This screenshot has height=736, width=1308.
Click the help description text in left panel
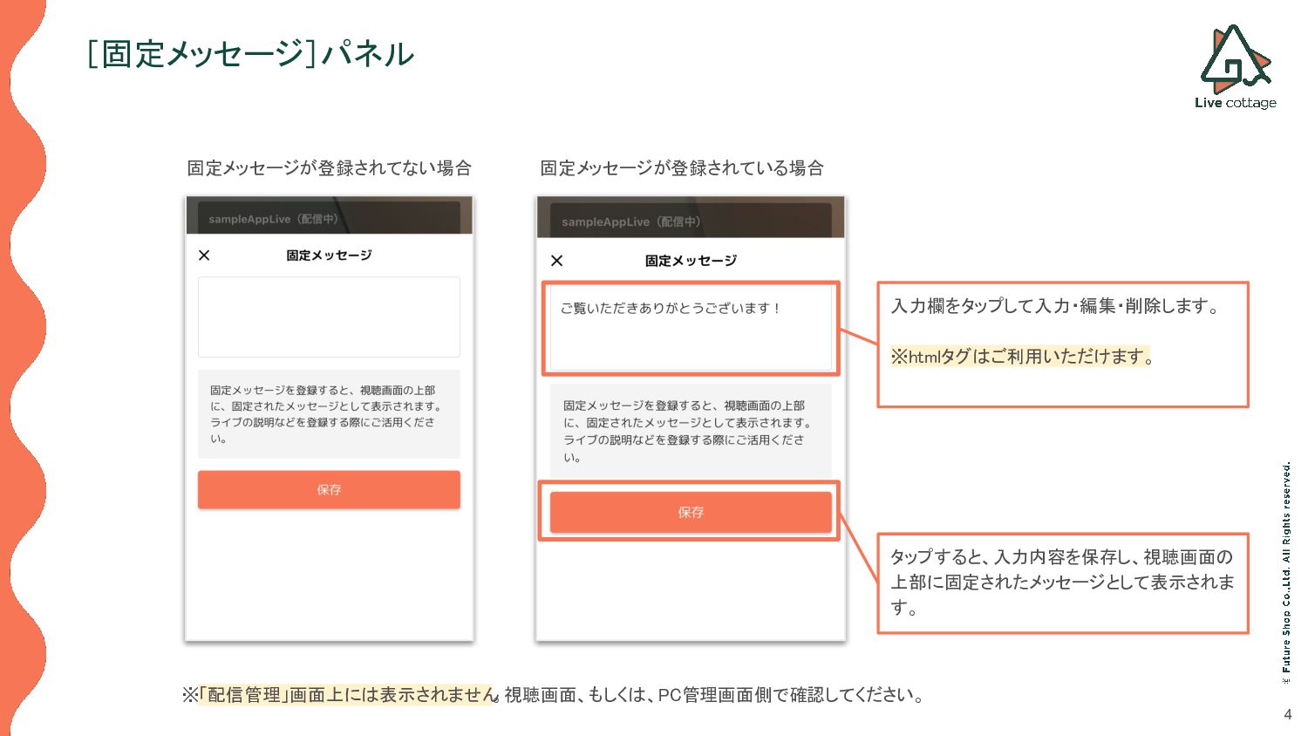pos(329,414)
